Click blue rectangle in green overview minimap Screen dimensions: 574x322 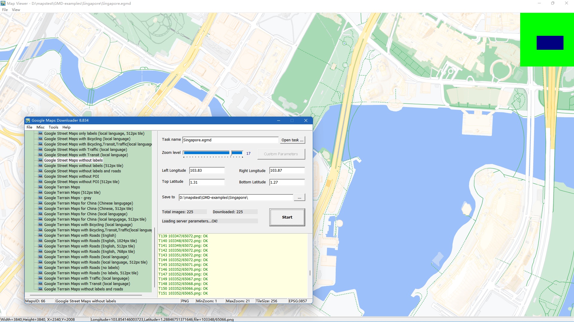pos(550,43)
